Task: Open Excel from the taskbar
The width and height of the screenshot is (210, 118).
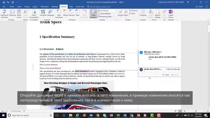Action: pyautogui.click(x=118, y=115)
